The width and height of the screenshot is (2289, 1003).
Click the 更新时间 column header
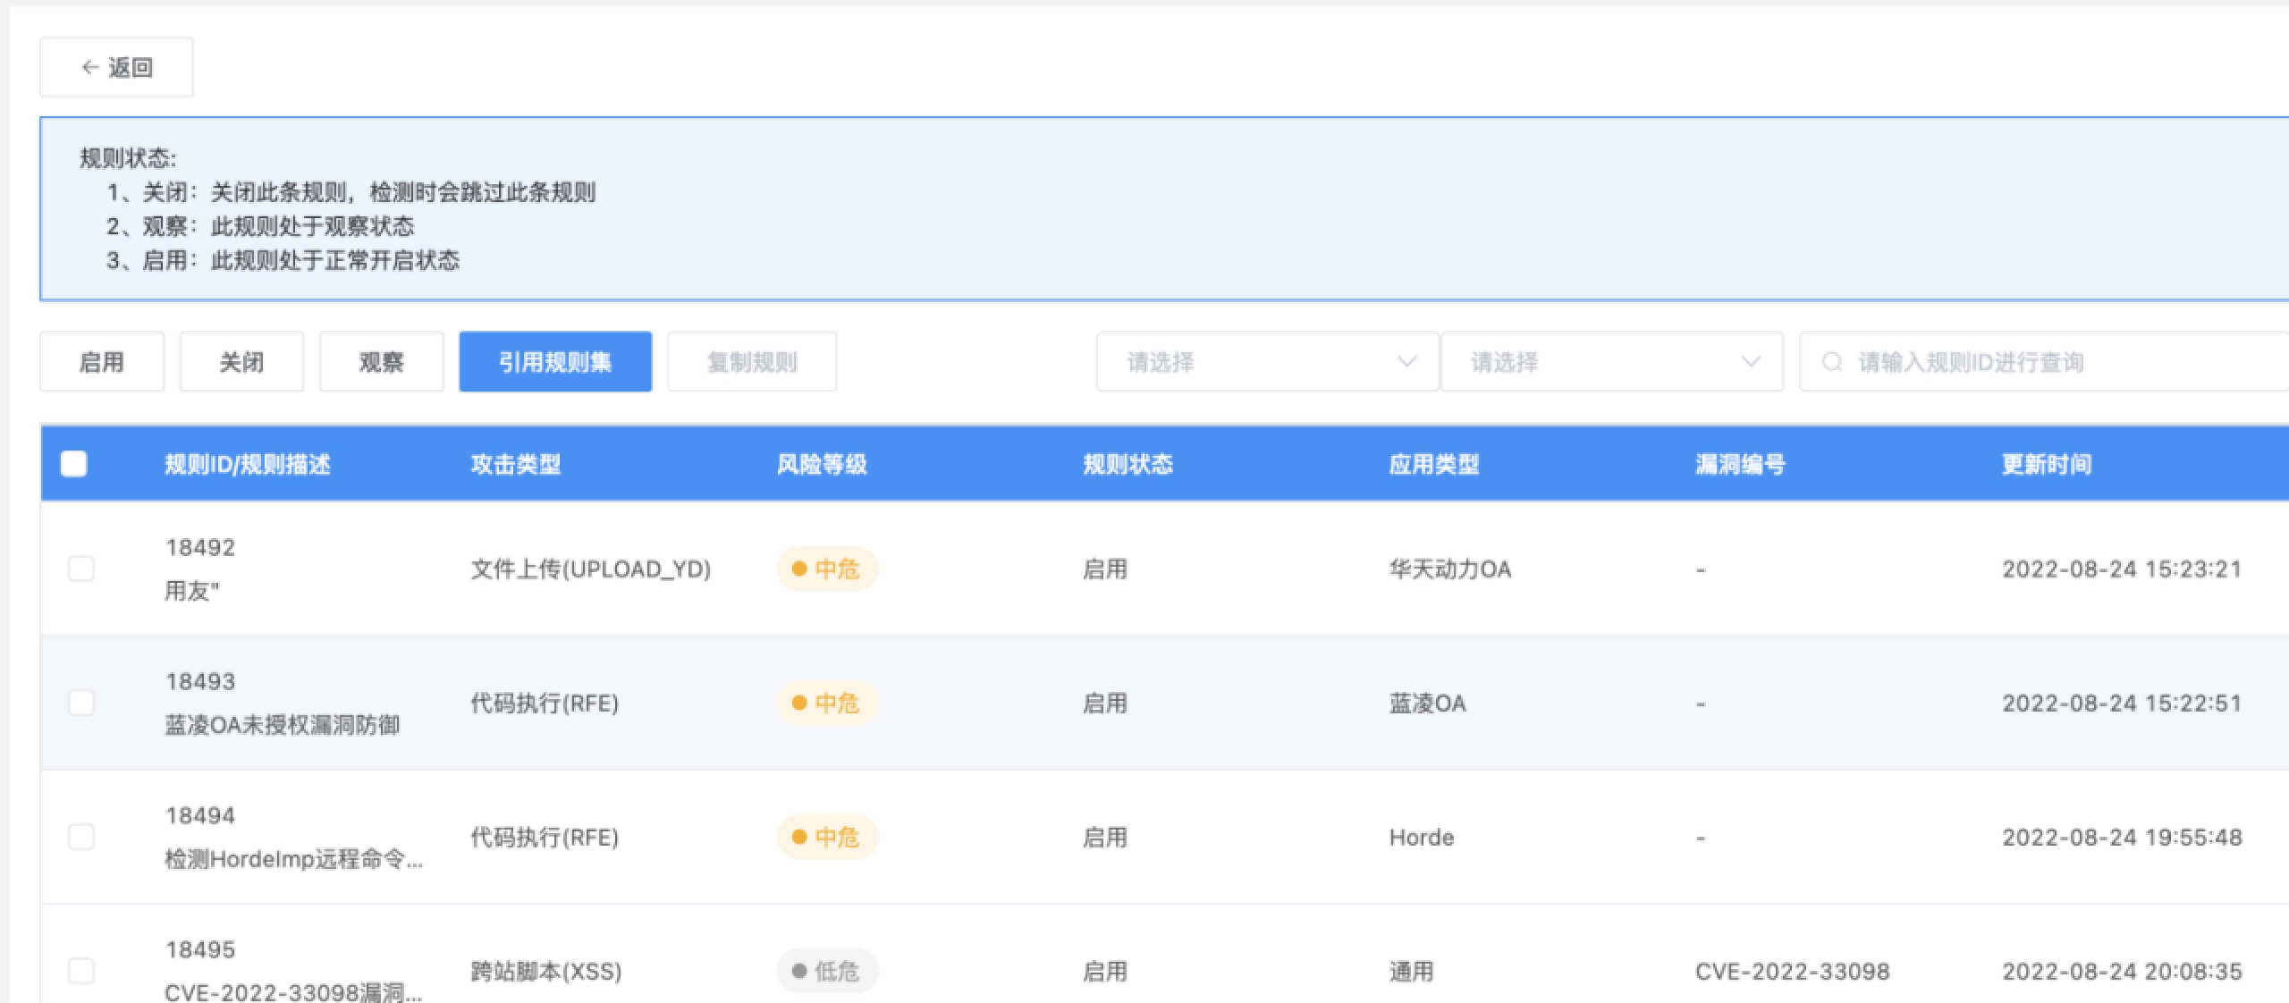(2047, 465)
